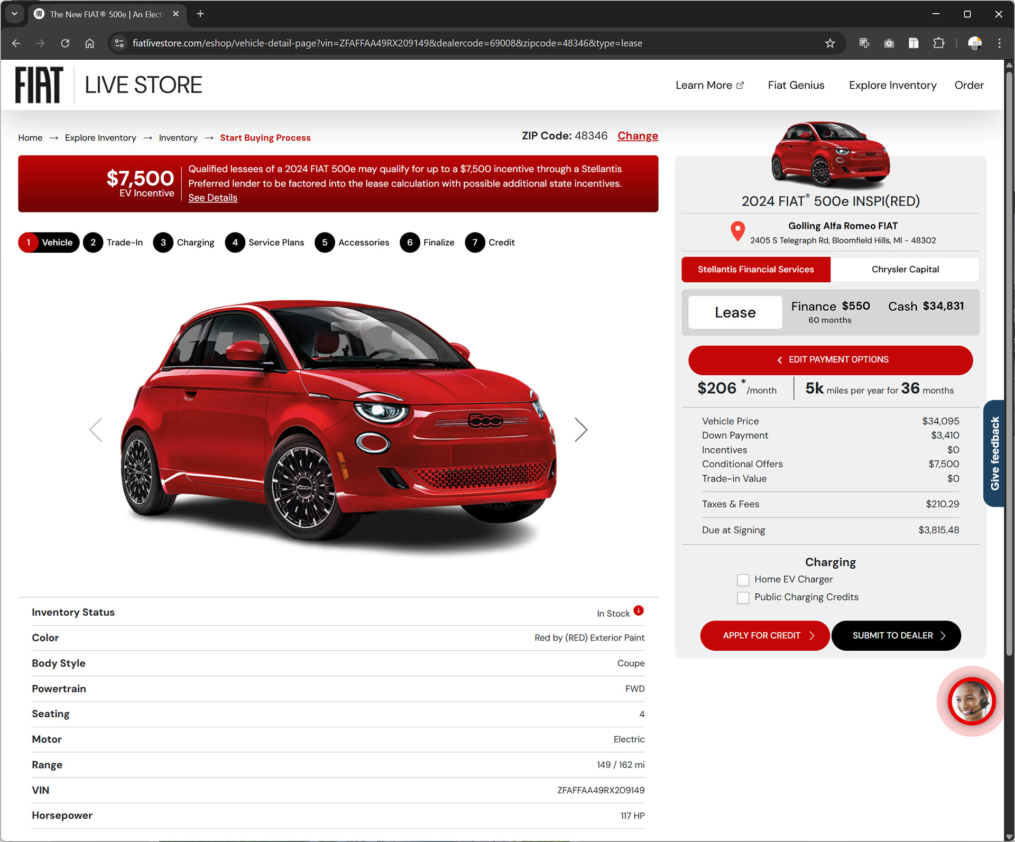This screenshot has width=1015, height=842.
Task: Select step 6 Finalize
Action: coord(427,243)
